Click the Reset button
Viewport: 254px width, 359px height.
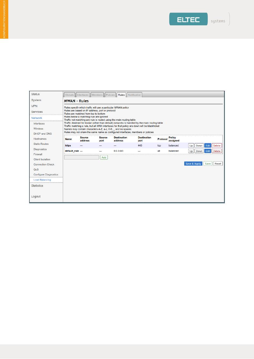coord(218,163)
